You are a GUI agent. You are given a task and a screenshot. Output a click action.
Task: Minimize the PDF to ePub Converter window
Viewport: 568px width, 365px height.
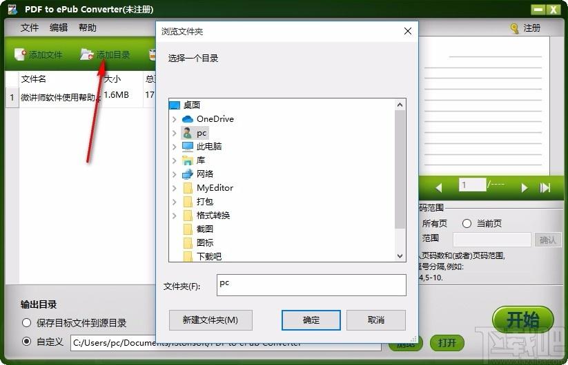pos(538,10)
